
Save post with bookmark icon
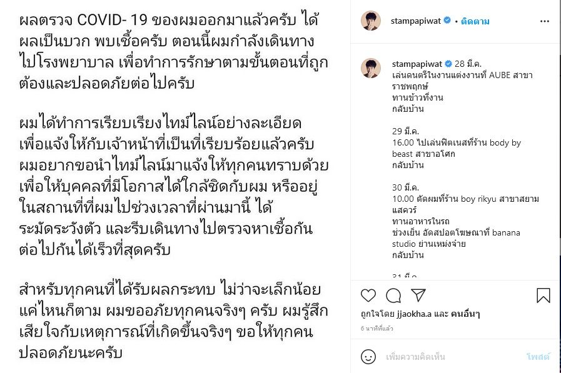click(543, 296)
